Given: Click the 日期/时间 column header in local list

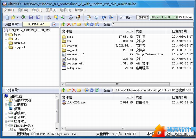Looking at the screenshot, I should pyautogui.click(x=181, y=97).
